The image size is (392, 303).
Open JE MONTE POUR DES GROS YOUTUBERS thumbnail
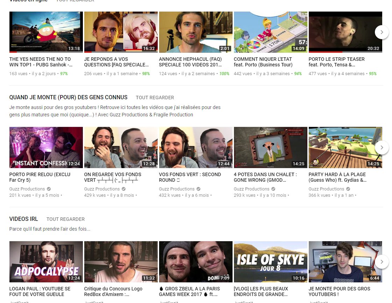pos(345,262)
